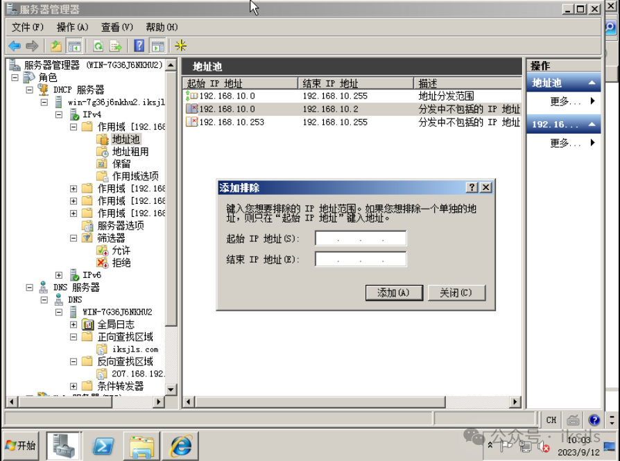The image size is (620, 461).
Task: Click the Server Manager taskbar icon
Action: coord(63,446)
